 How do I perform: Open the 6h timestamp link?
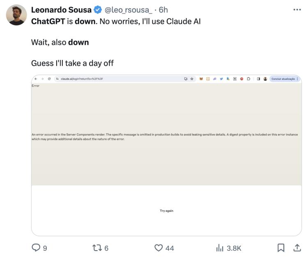click(163, 10)
